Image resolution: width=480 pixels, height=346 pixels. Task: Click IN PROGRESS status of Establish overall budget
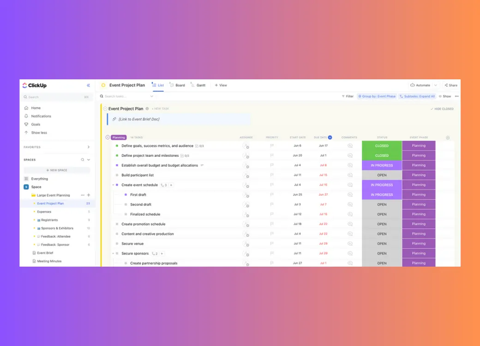(382, 165)
